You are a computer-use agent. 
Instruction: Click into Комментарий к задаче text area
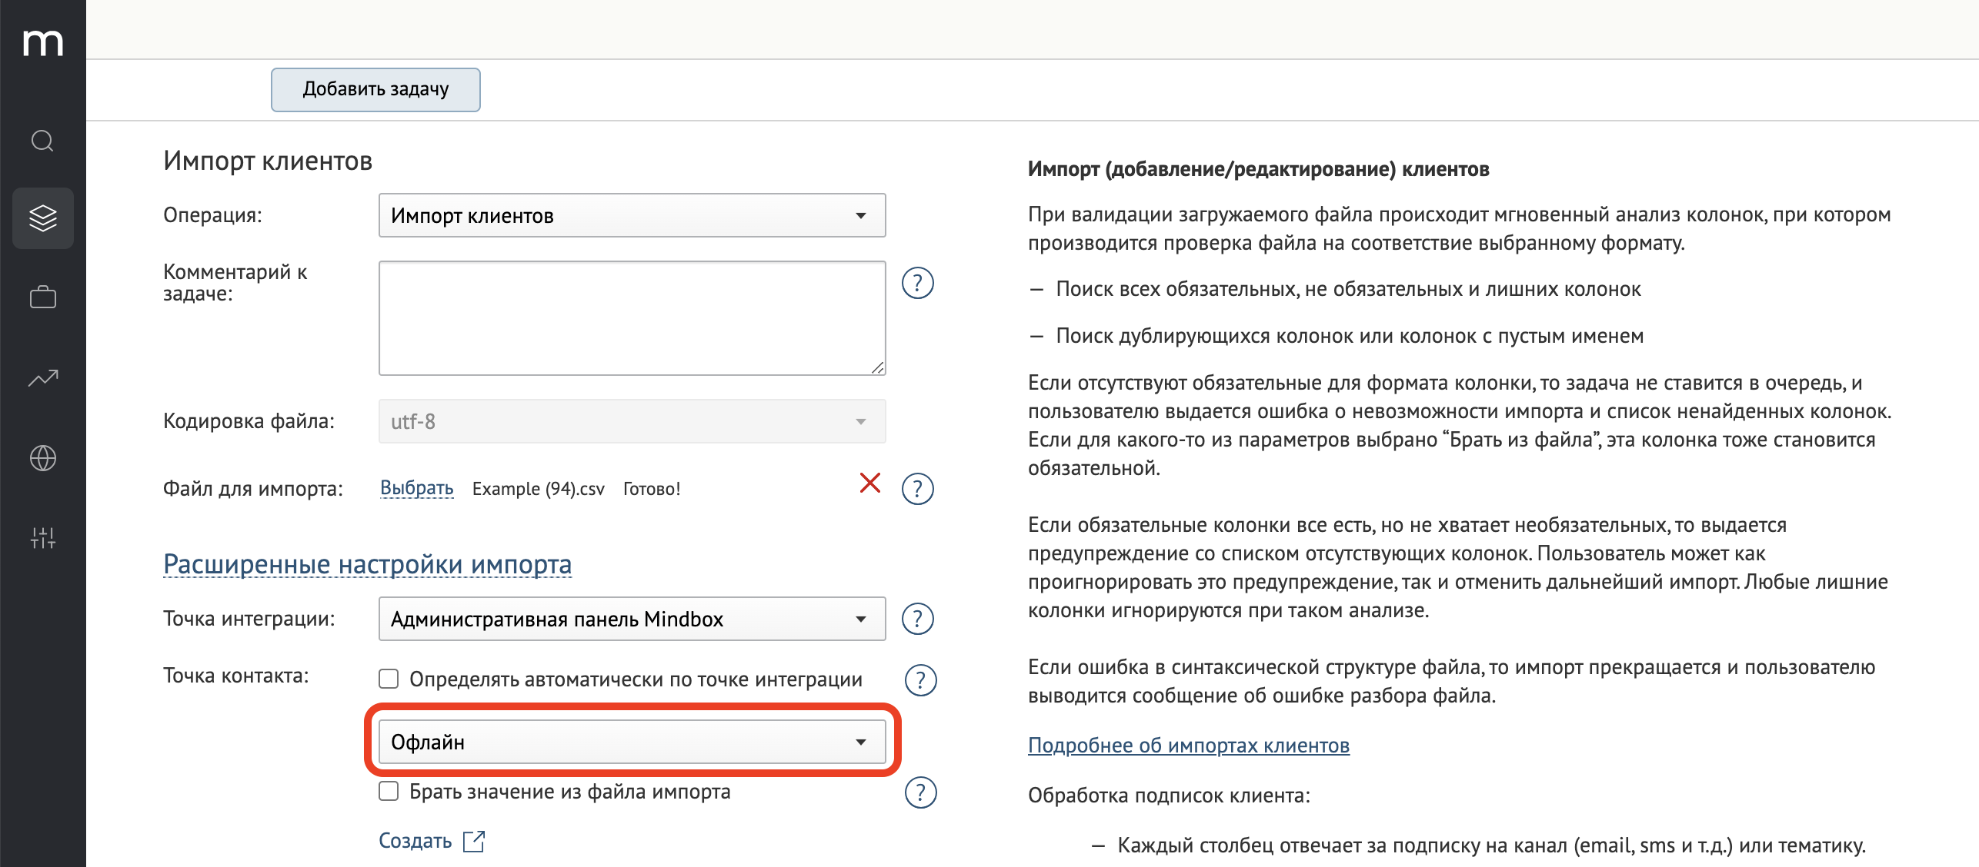click(x=632, y=318)
